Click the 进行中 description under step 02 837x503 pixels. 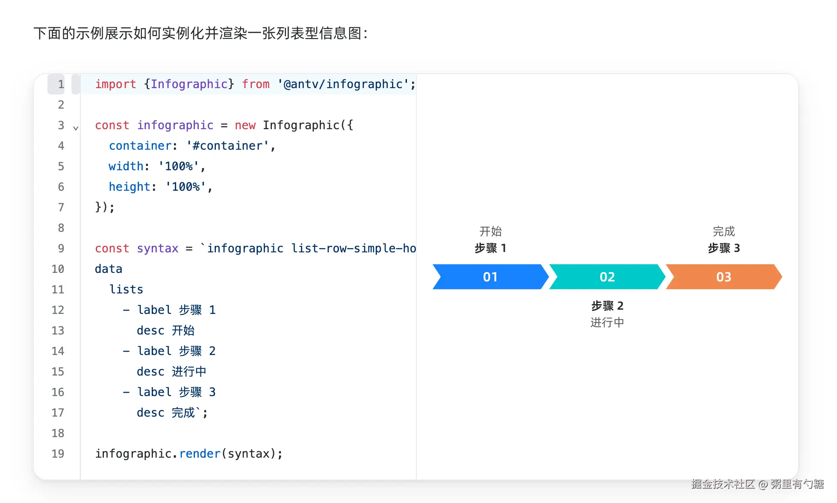point(607,323)
